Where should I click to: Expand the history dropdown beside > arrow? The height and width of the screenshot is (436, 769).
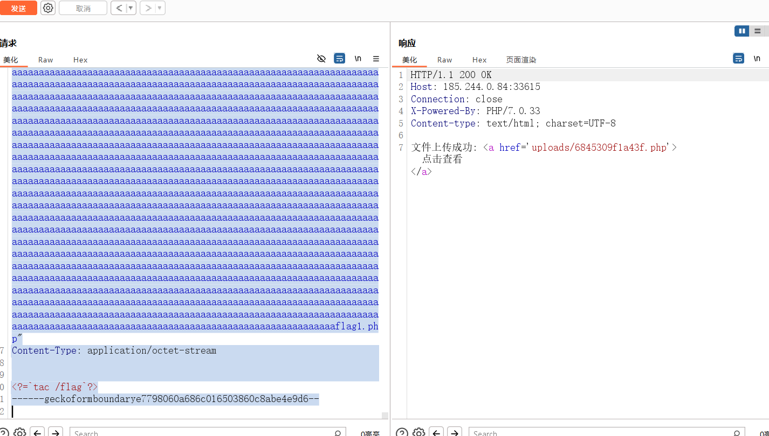coord(160,8)
